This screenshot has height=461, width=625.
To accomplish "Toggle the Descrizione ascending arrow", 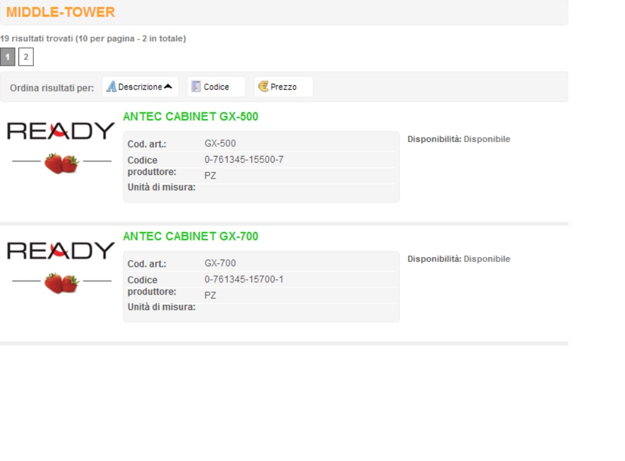I will tap(168, 87).
